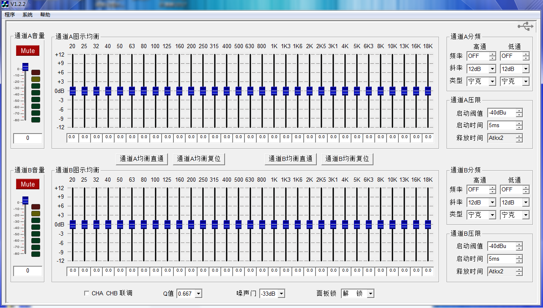Screen dimensions: 543x308
Task: Click channel B 释放时间 stepper arrows
Action: coord(519,272)
